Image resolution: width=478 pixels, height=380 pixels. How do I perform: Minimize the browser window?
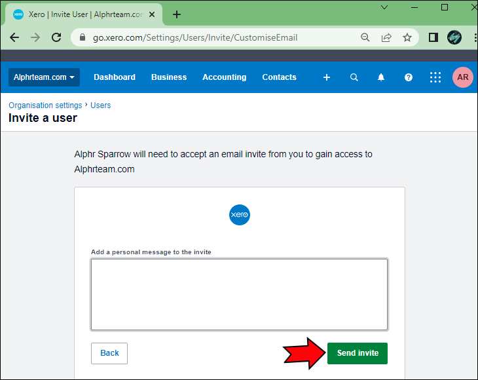tap(414, 7)
